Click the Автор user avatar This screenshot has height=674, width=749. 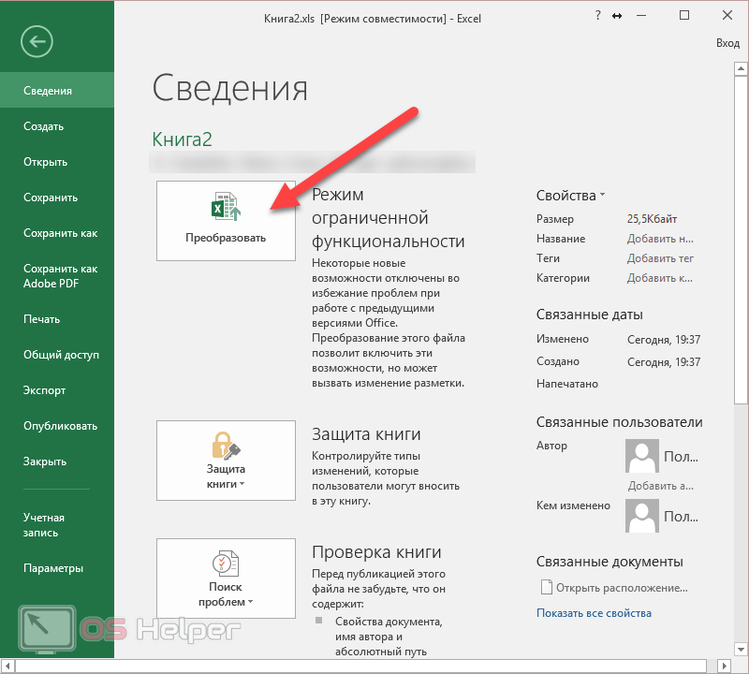(x=642, y=456)
